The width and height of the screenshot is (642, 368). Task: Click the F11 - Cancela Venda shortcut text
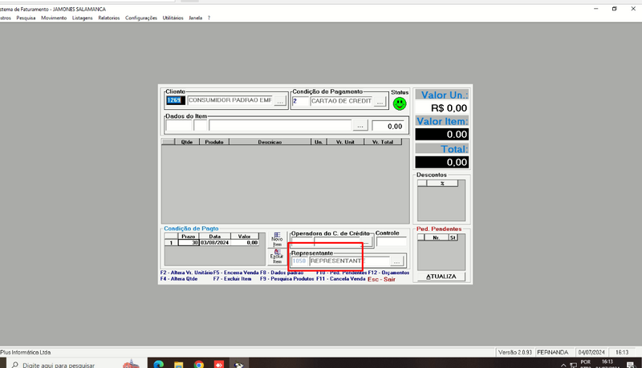(x=340, y=279)
